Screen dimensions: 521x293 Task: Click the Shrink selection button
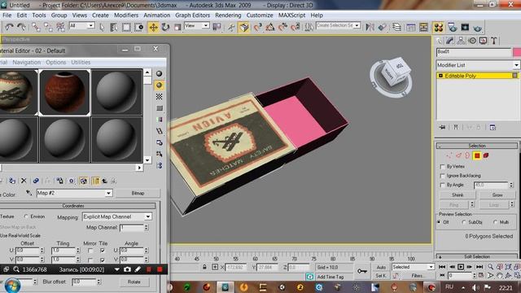(458, 195)
